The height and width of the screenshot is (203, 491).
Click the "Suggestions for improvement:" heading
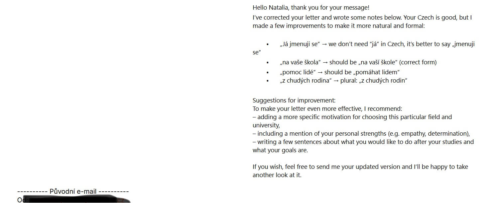[x=294, y=101]
